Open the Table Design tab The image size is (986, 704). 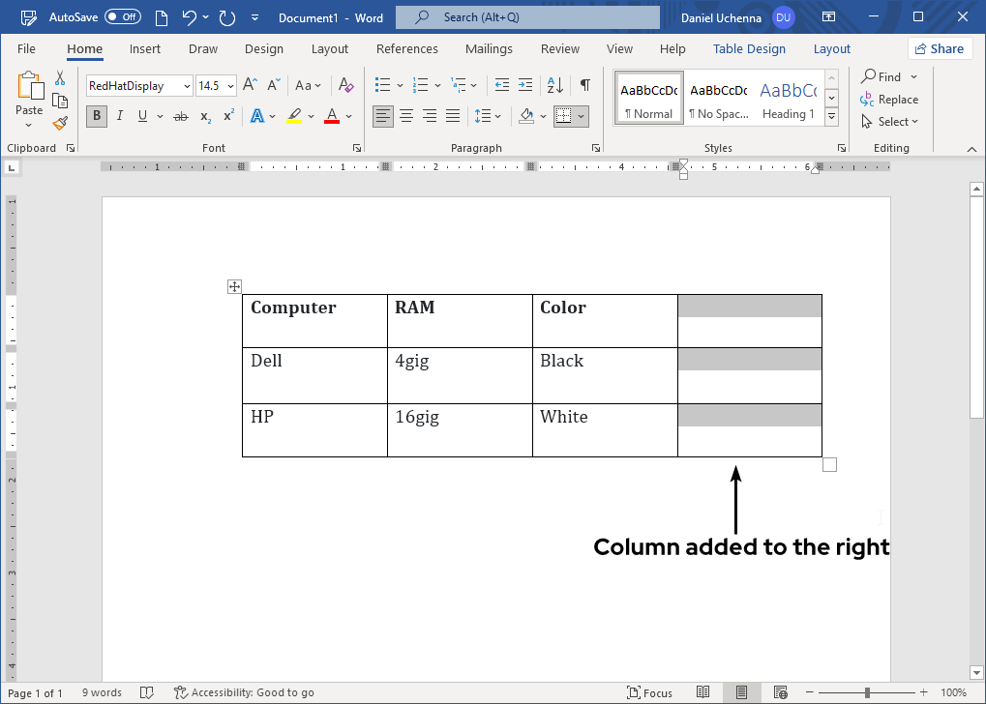[x=749, y=49]
